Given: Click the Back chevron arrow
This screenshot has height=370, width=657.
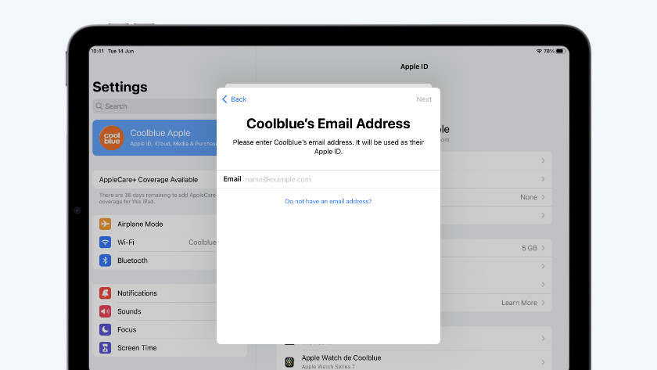Looking at the screenshot, I should [x=224, y=99].
